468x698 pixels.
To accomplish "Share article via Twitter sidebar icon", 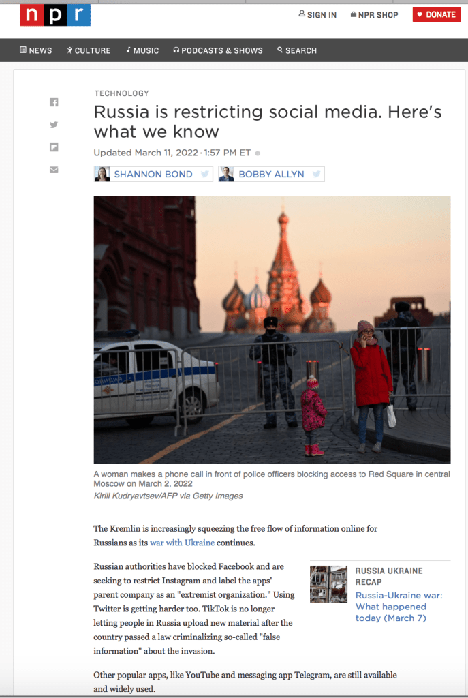I will (54, 125).
